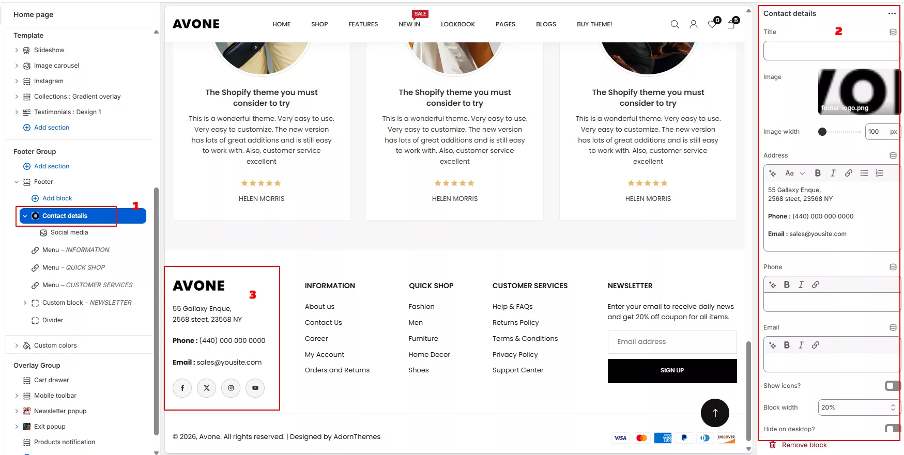Click the YouTube icon in footer
904x455 pixels.
coord(255,388)
